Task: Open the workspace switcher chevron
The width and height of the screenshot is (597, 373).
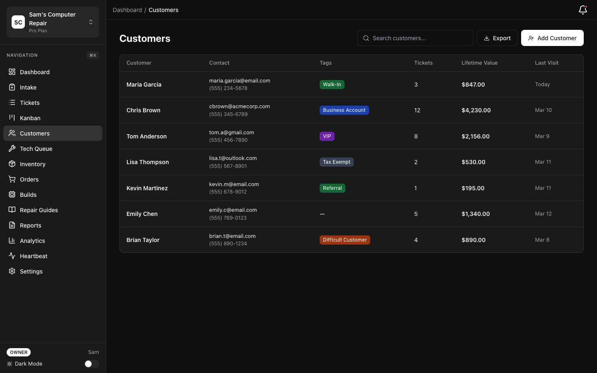Action: (91, 22)
